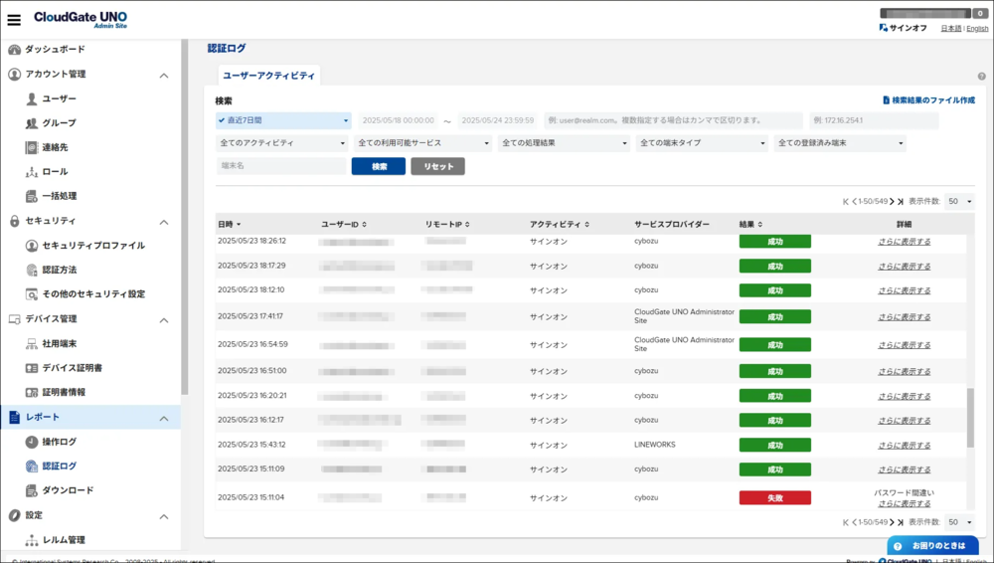Go to the last page in the top pager
994x563 pixels.
click(x=901, y=202)
